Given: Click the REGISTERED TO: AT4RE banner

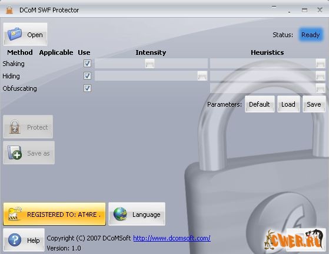Looking at the screenshot, I should (x=54, y=214).
